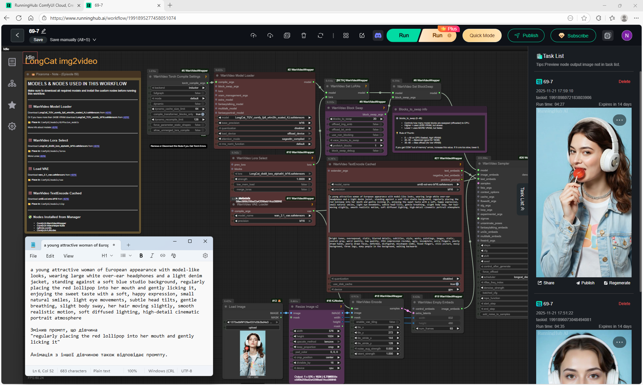
Task: Click the Load Image woman thumbnail
Action: coord(253,353)
